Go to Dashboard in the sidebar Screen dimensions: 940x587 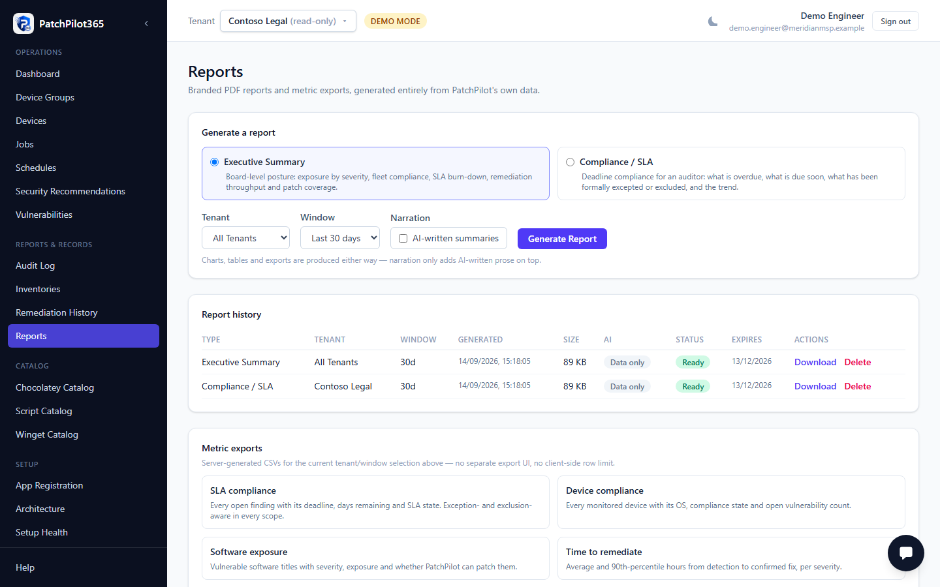pyautogui.click(x=84, y=74)
